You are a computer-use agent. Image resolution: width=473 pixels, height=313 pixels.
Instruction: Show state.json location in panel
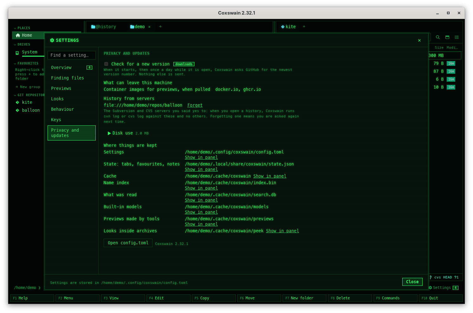point(201,170)
